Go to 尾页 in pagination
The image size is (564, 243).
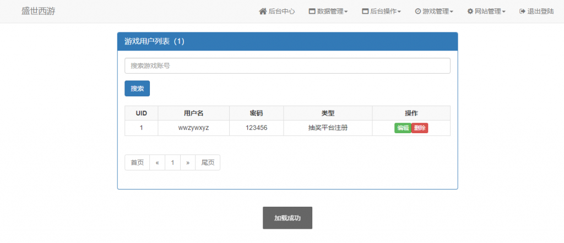pos(208,163)
